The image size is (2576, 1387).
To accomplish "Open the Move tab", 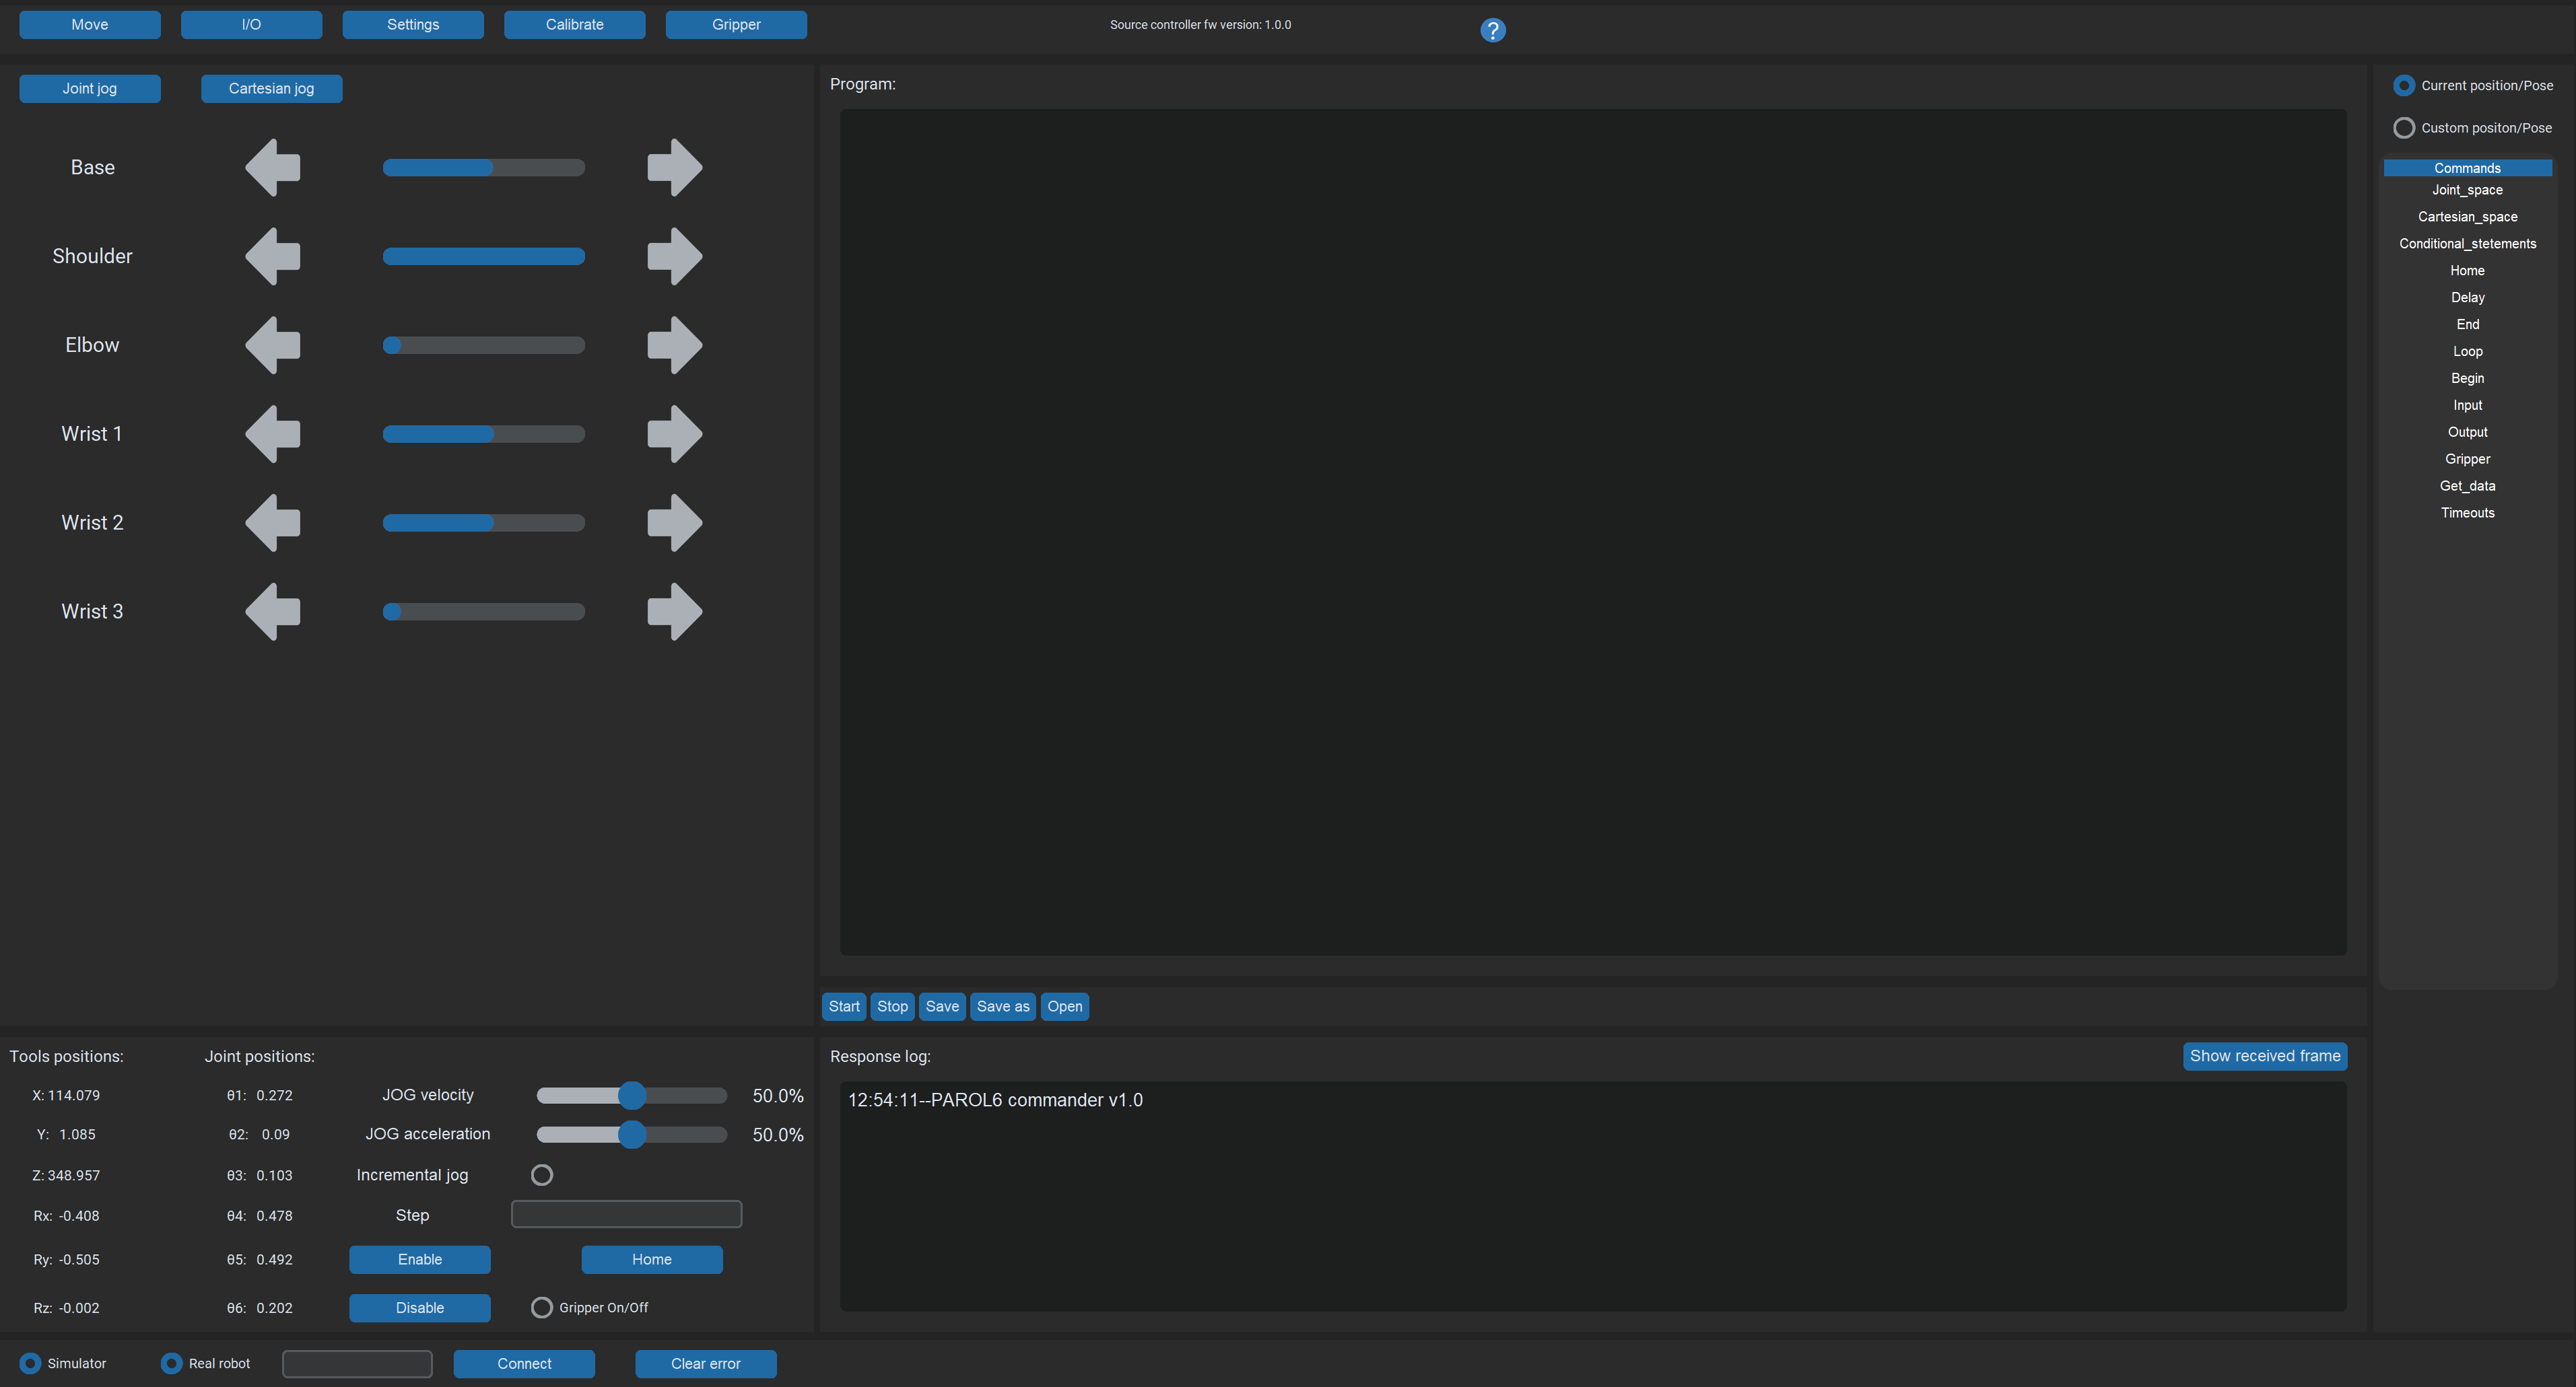I will [x=90, y=25].
